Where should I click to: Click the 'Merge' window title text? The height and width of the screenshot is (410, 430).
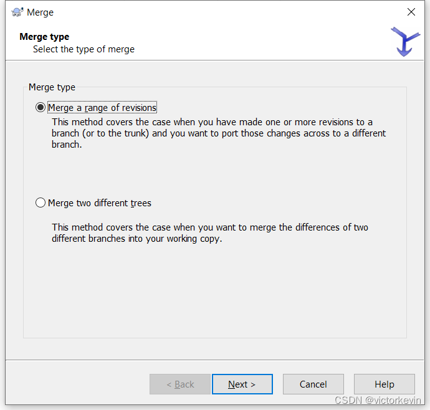40,12
